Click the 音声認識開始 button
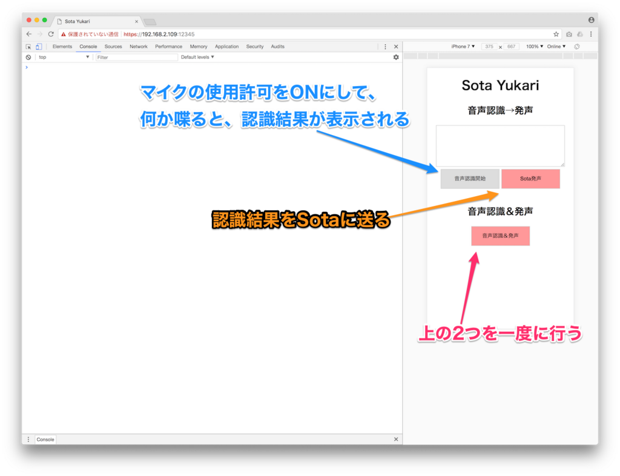Viewport: 620px width, 476px height. [x=470, y=179]
